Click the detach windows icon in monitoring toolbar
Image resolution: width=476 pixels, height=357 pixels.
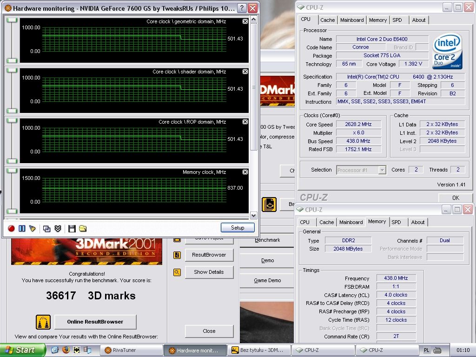pyautogui.click(x=46, y=228)
